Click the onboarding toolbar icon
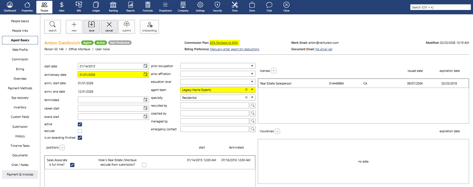The height and width of the screenshot is (187, 473). point(149,27)
